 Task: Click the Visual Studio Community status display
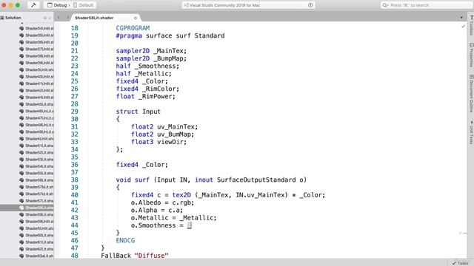click(248, 5)
